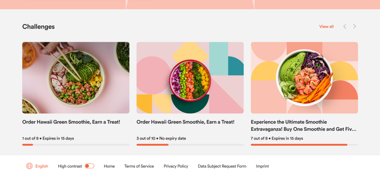Open the English language selector
Screen dimensions: 380x176
coord(42,166)
